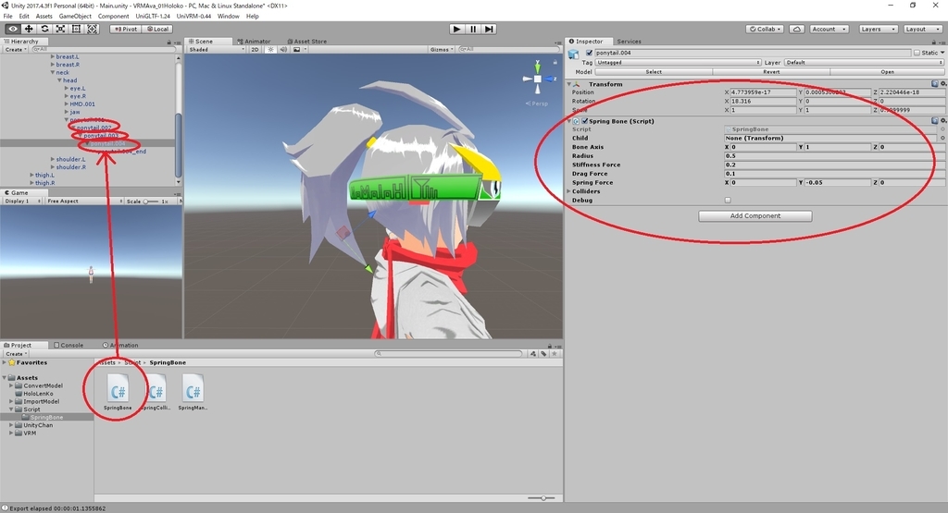
Task: Expand the Colliders array
Action: [568, 191]
